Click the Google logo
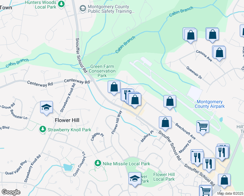This screenshot has height=196, width=244. coord(11,192)
